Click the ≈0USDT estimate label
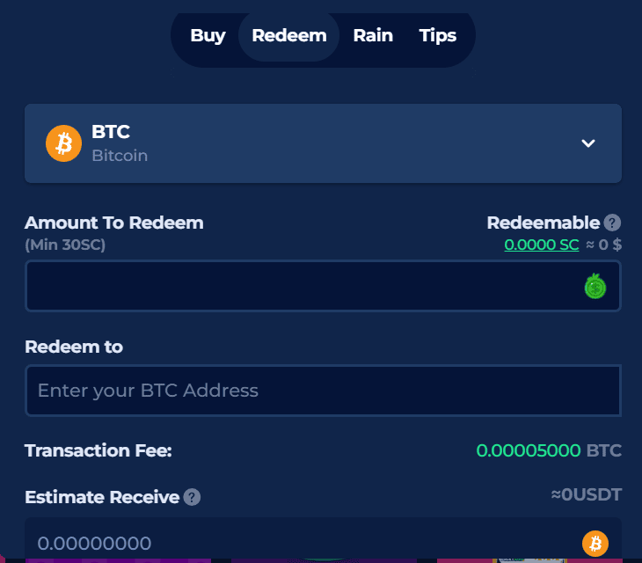The height and width of the screenshot is (563, 642). click(x=587, y=494)
